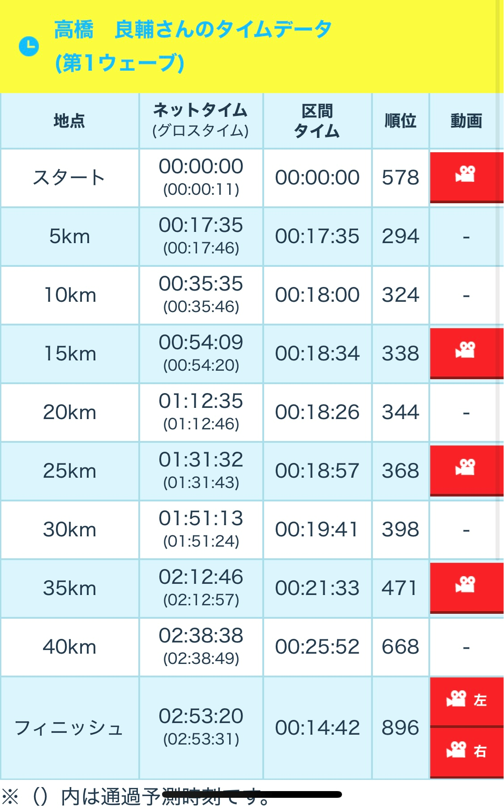504x809 pixels.
Task: Play the Start point video
Action: pyautogui.click(x=466, y=177)
